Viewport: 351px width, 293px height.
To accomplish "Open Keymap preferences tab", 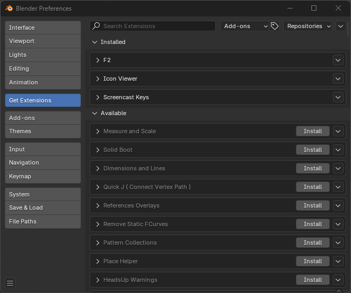I will (x=43, y=176).
